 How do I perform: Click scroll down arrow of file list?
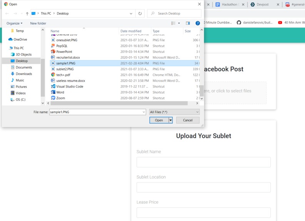(202, 98)
